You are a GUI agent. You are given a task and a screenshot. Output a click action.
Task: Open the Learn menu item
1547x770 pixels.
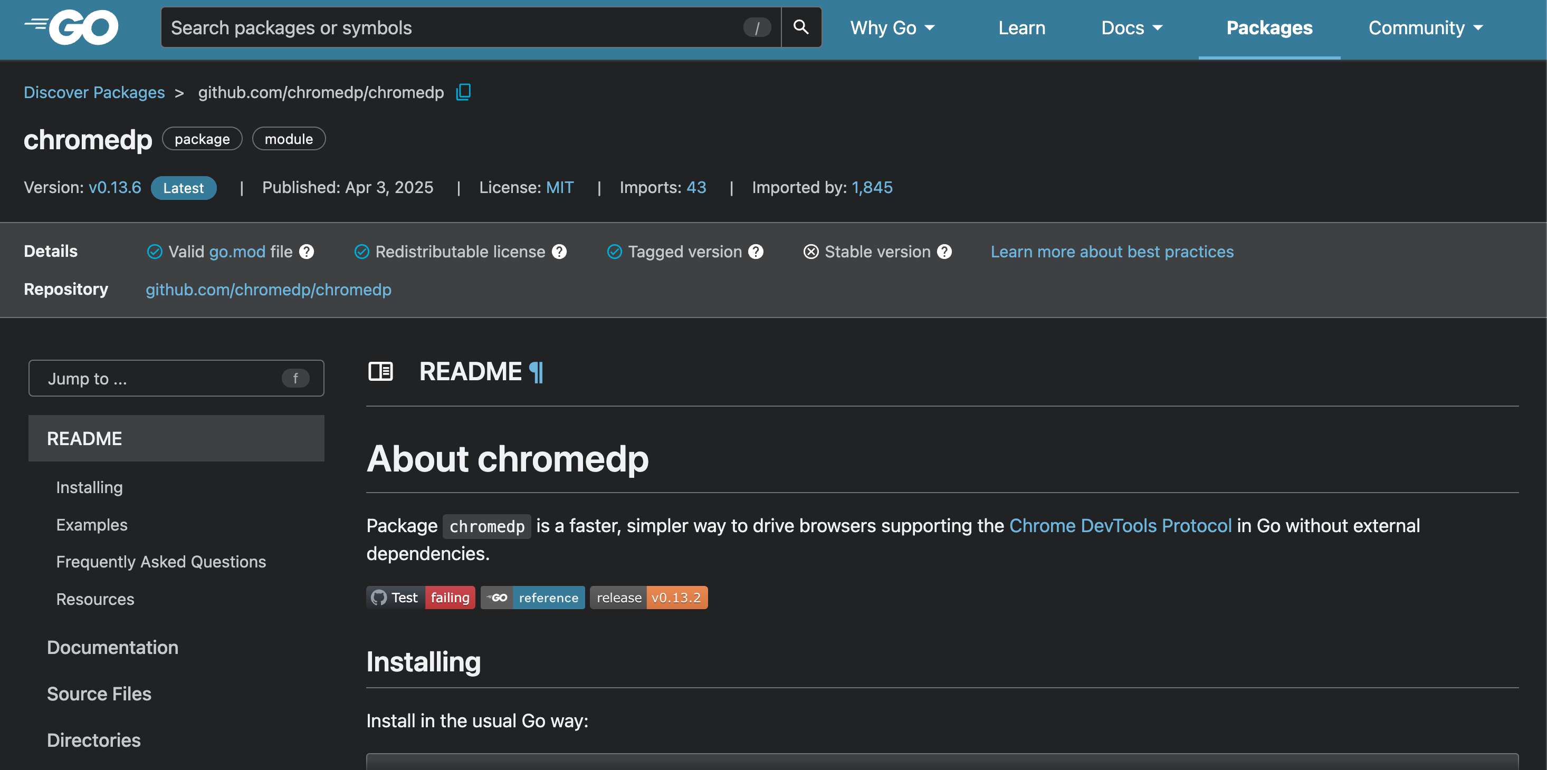pyautogui.click(x=1021, y=27)
